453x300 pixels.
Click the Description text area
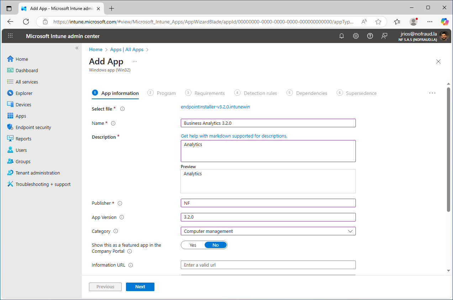268,151
